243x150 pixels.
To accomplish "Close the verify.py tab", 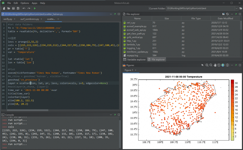I will (15, 19).
